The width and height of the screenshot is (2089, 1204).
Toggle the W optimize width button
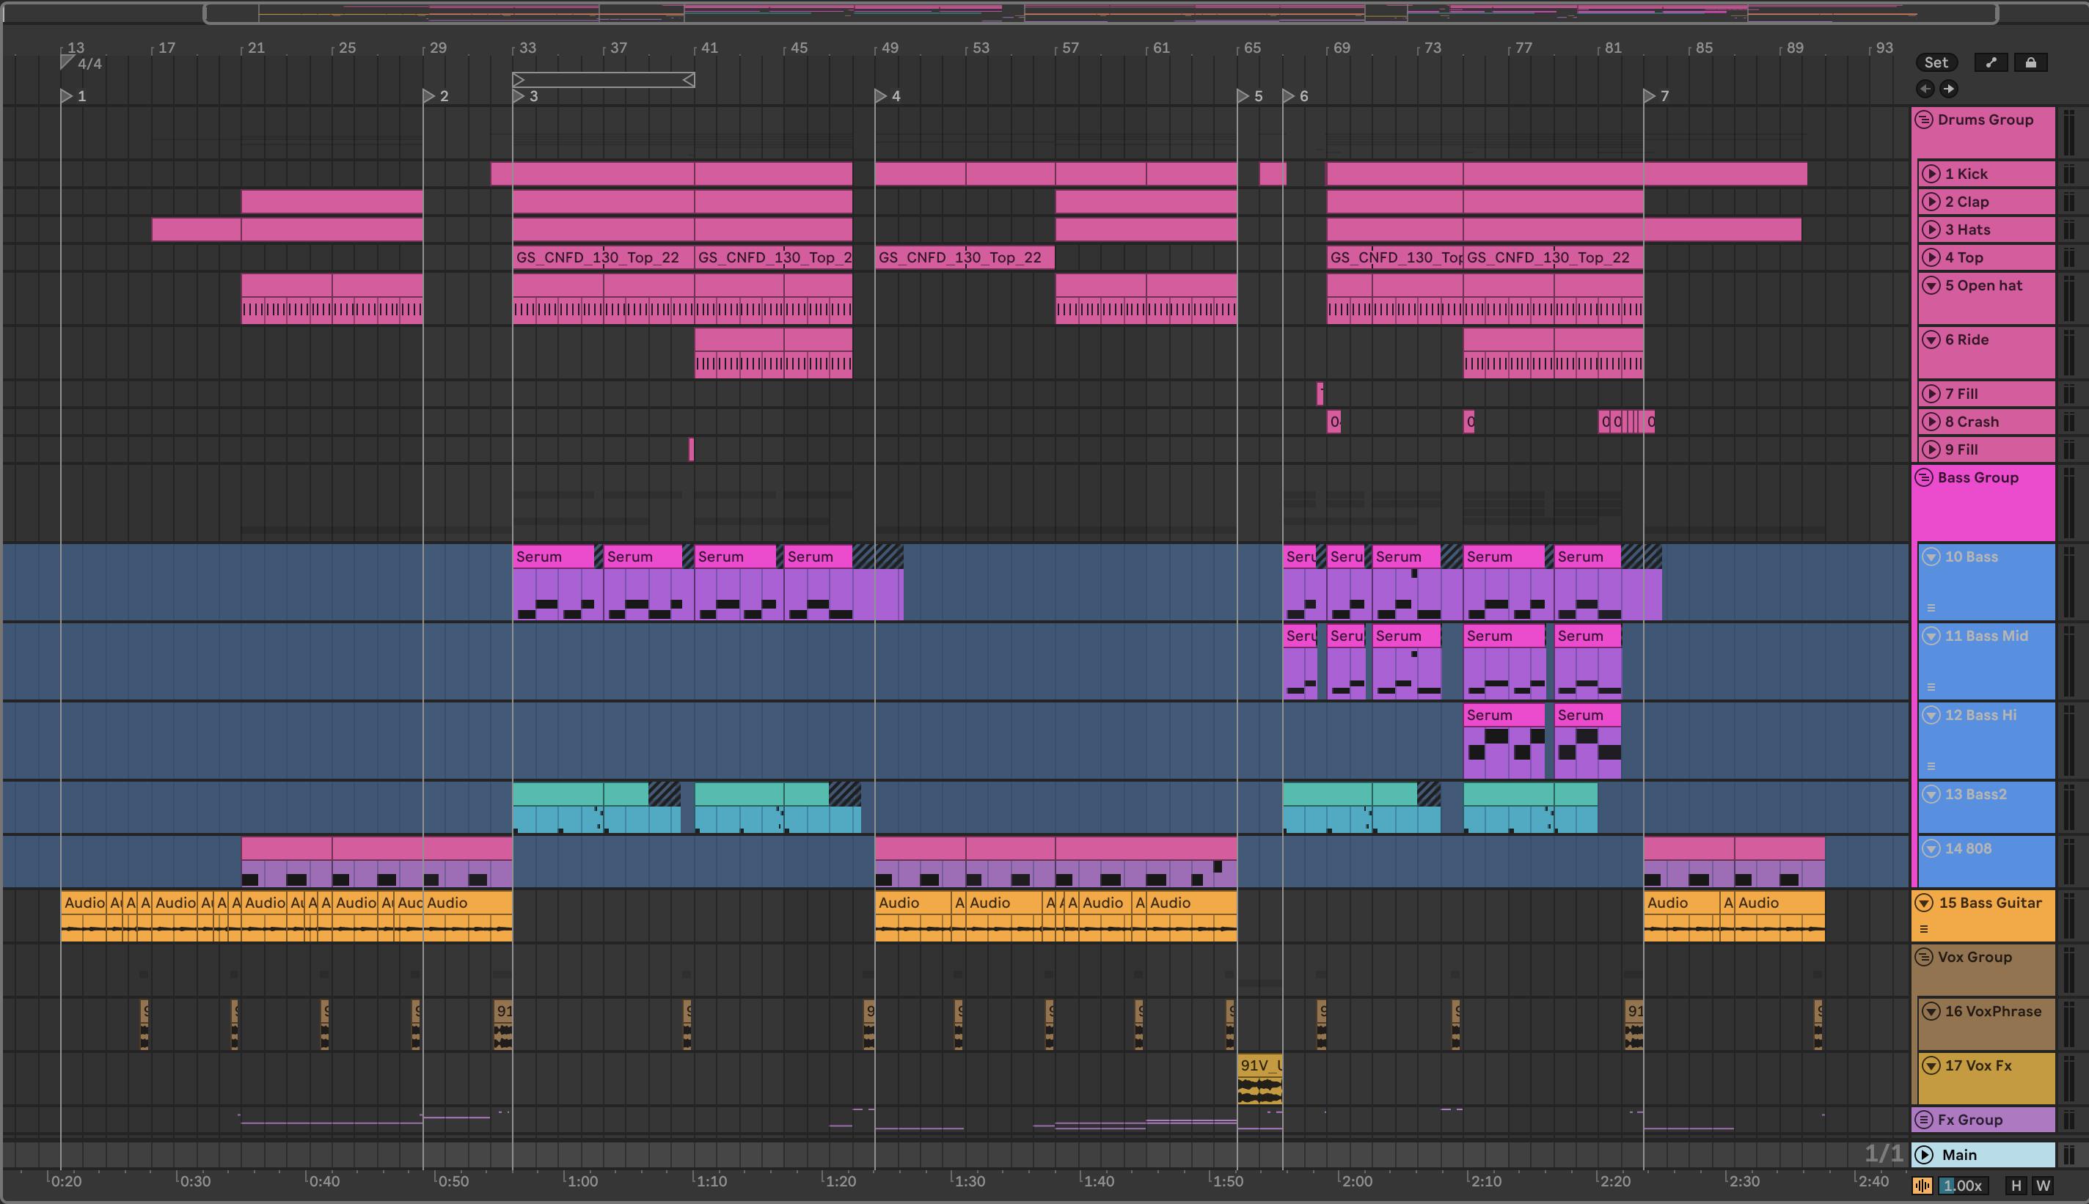2043,1186
